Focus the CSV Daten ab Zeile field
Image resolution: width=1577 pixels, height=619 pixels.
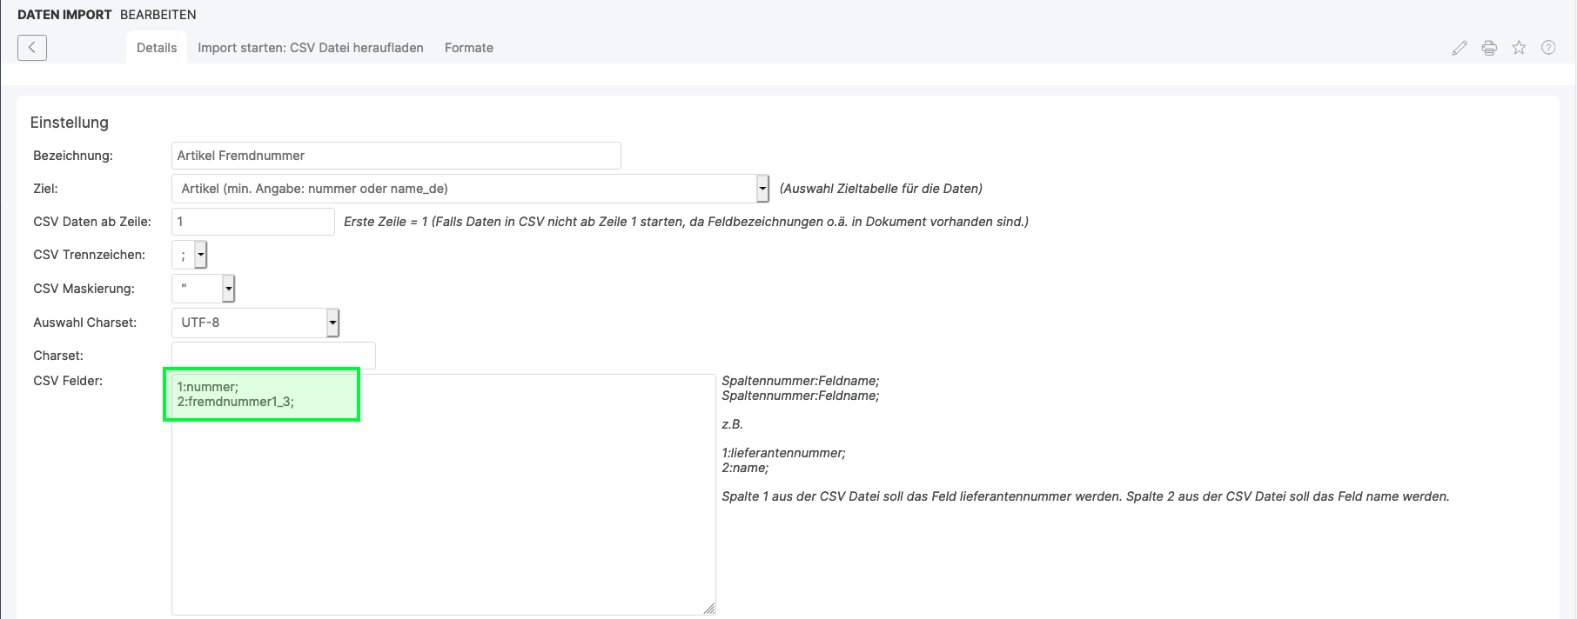pos(252,222)
